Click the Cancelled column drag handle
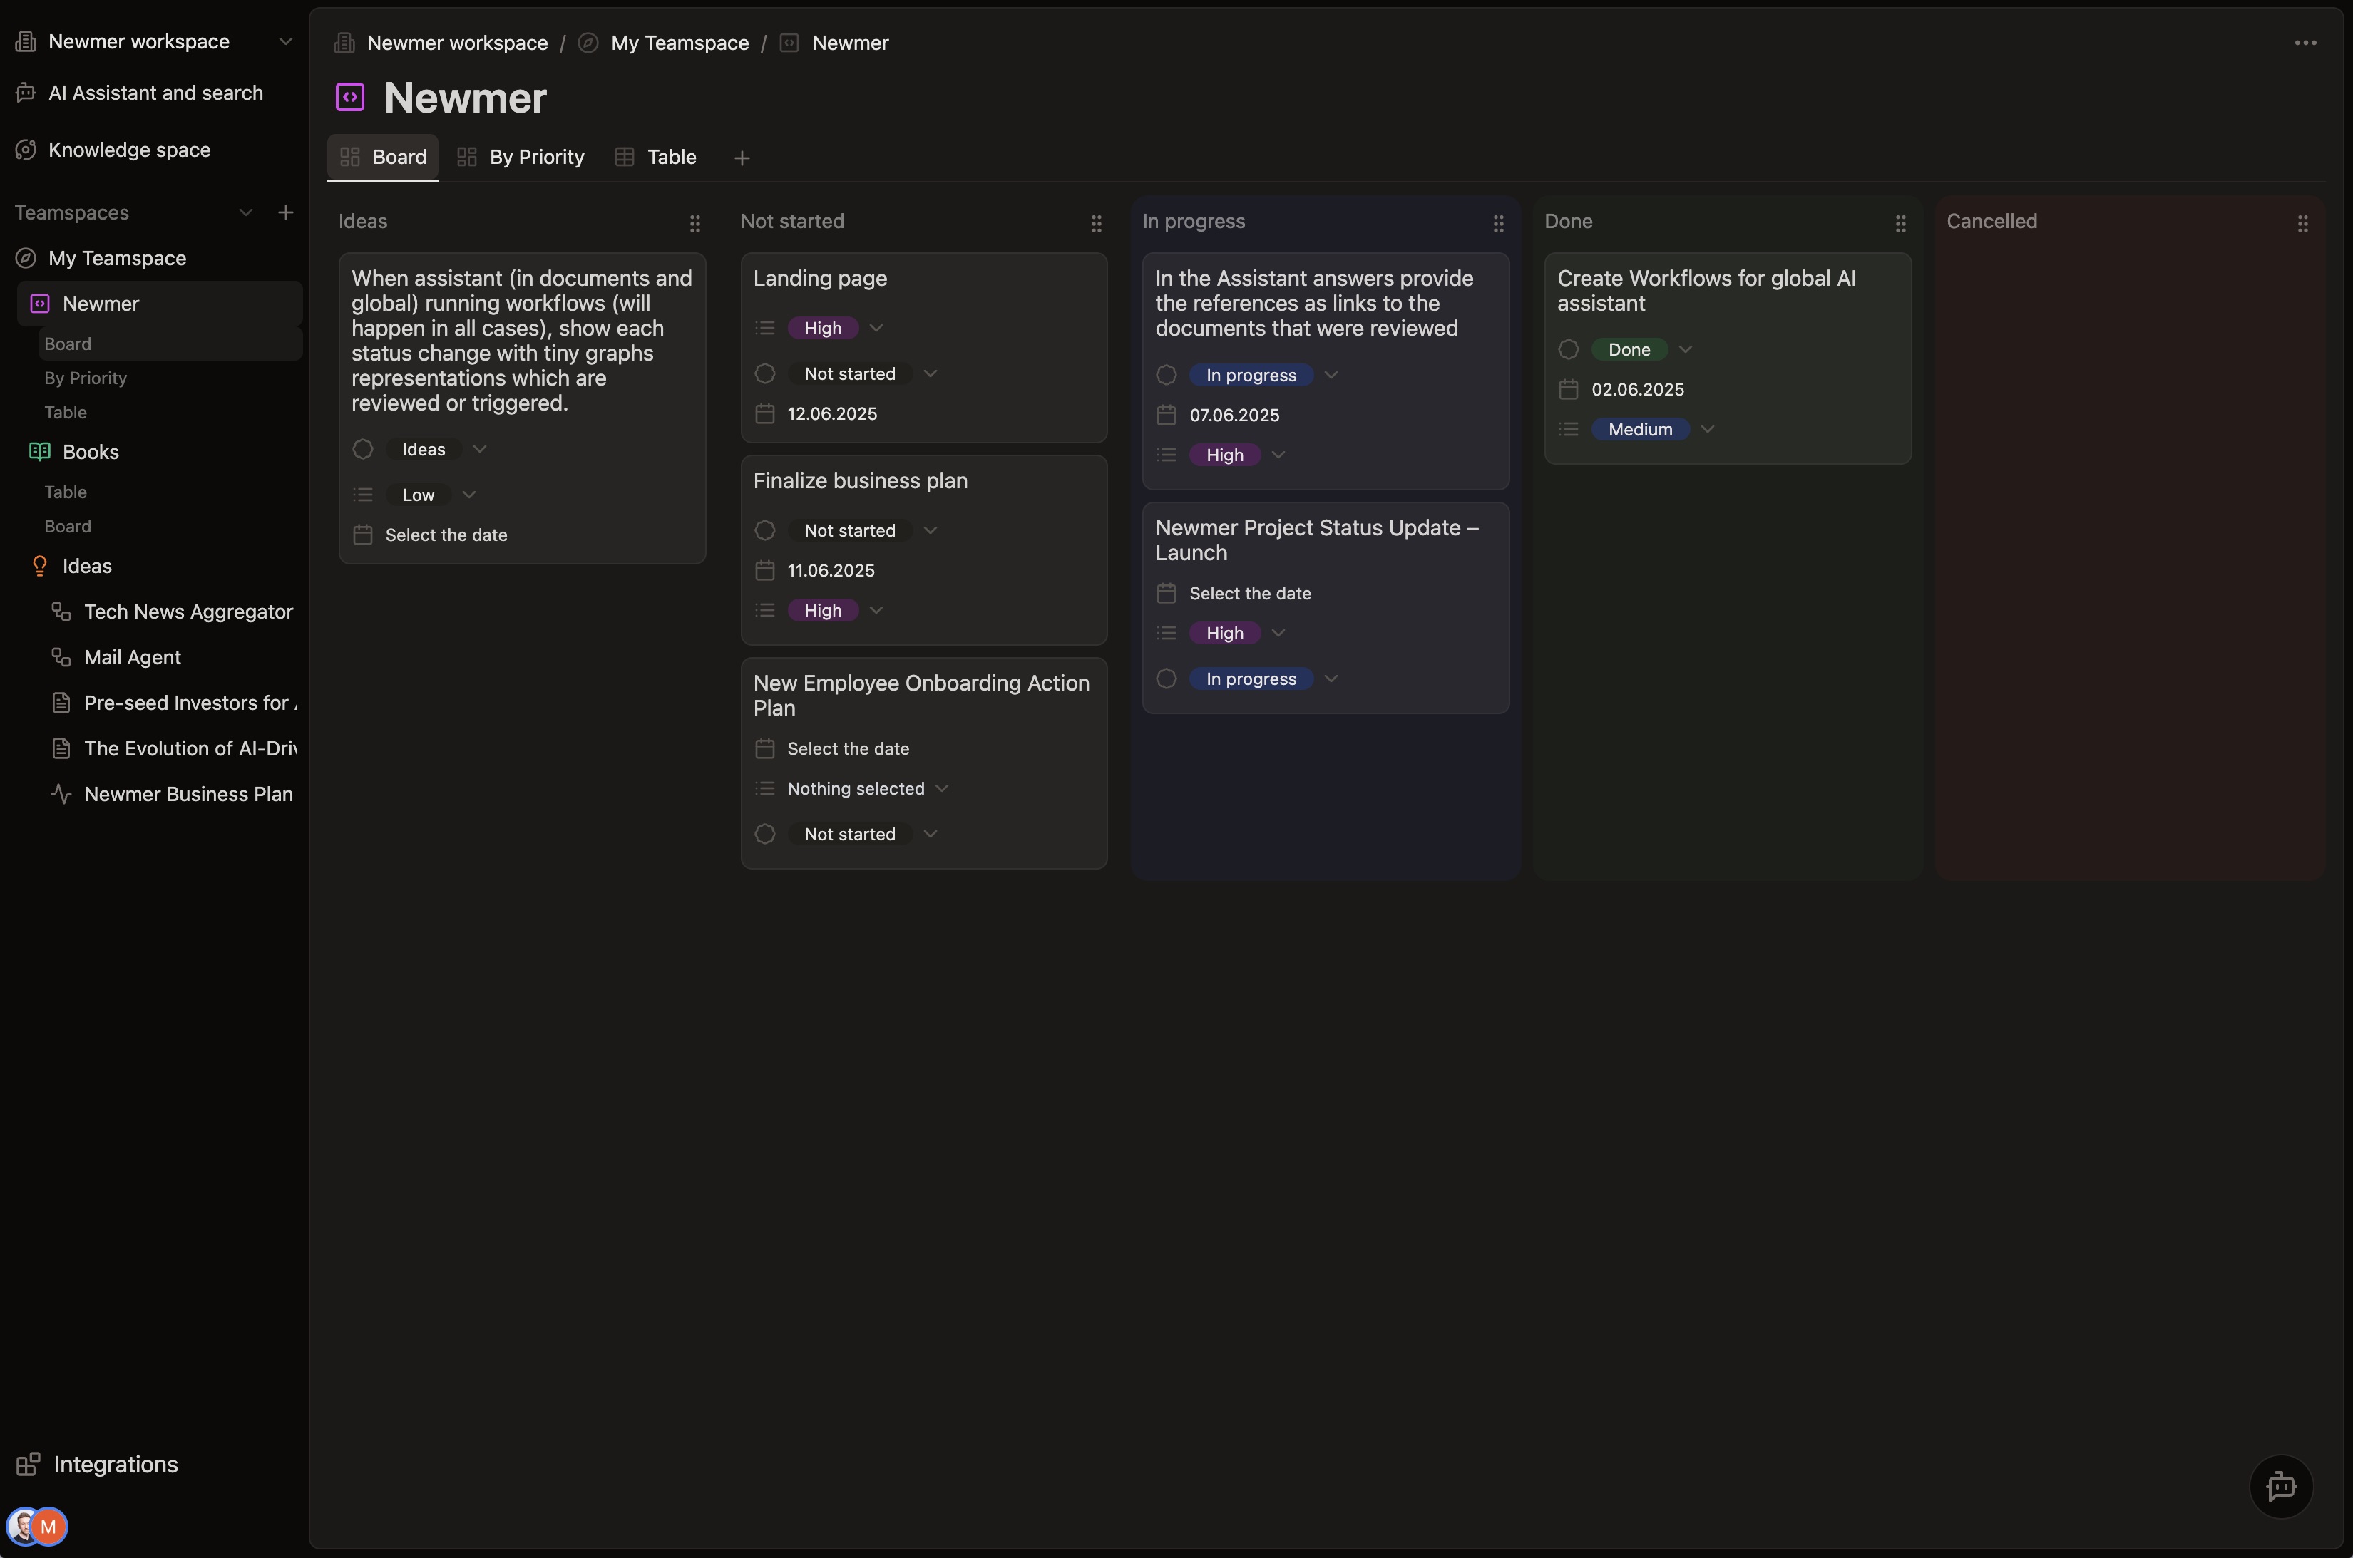Screen dimensions: 2353x1558 (x=2302, y=224)
